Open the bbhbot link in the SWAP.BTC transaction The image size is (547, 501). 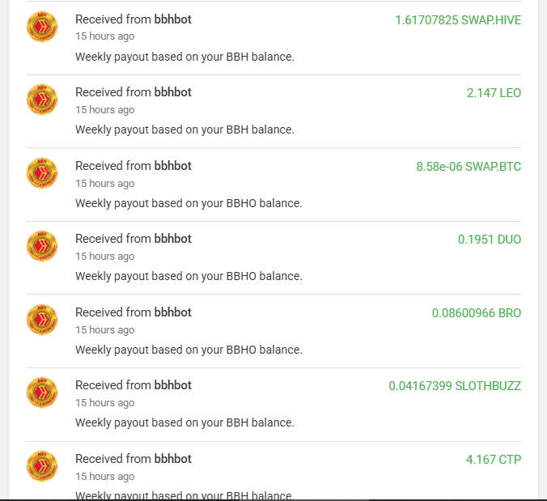pos(172,166)
